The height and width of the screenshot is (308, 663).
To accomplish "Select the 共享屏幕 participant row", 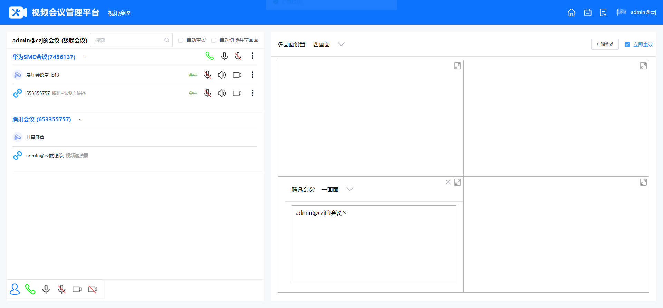I will pos(135,137).
